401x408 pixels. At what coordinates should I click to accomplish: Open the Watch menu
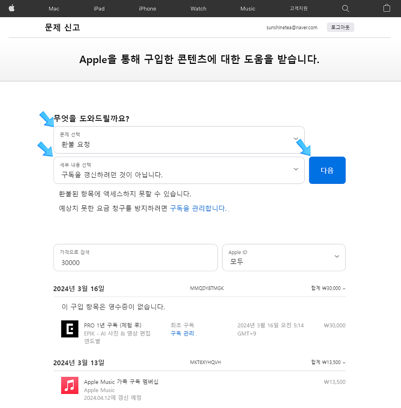198,9
